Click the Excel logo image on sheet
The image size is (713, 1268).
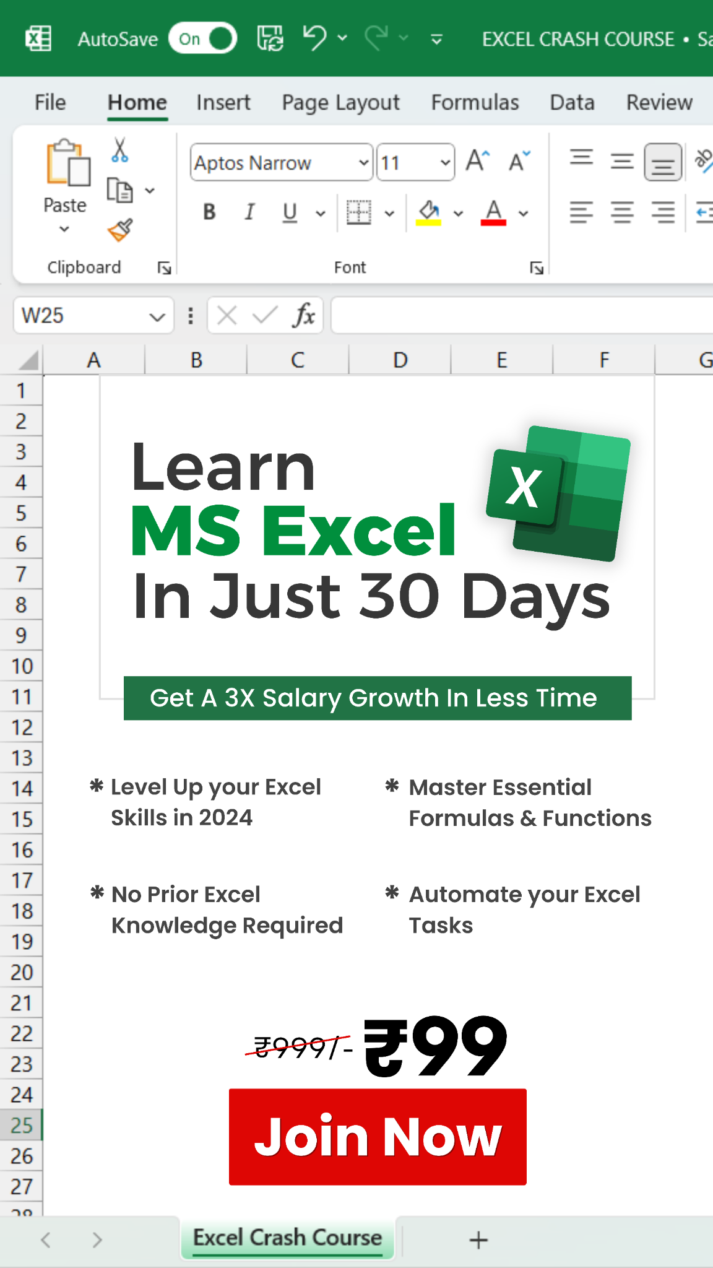559,493
